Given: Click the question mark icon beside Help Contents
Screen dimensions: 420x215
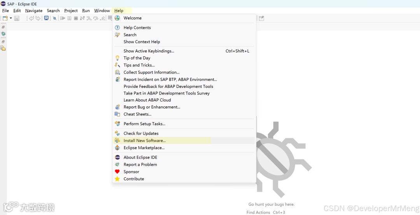Looking at the screenshot, I should tap(117, 28).
